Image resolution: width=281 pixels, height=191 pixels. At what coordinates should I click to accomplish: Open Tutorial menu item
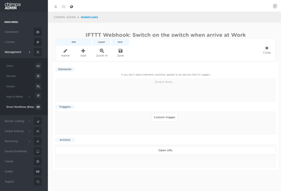[9, 161]
